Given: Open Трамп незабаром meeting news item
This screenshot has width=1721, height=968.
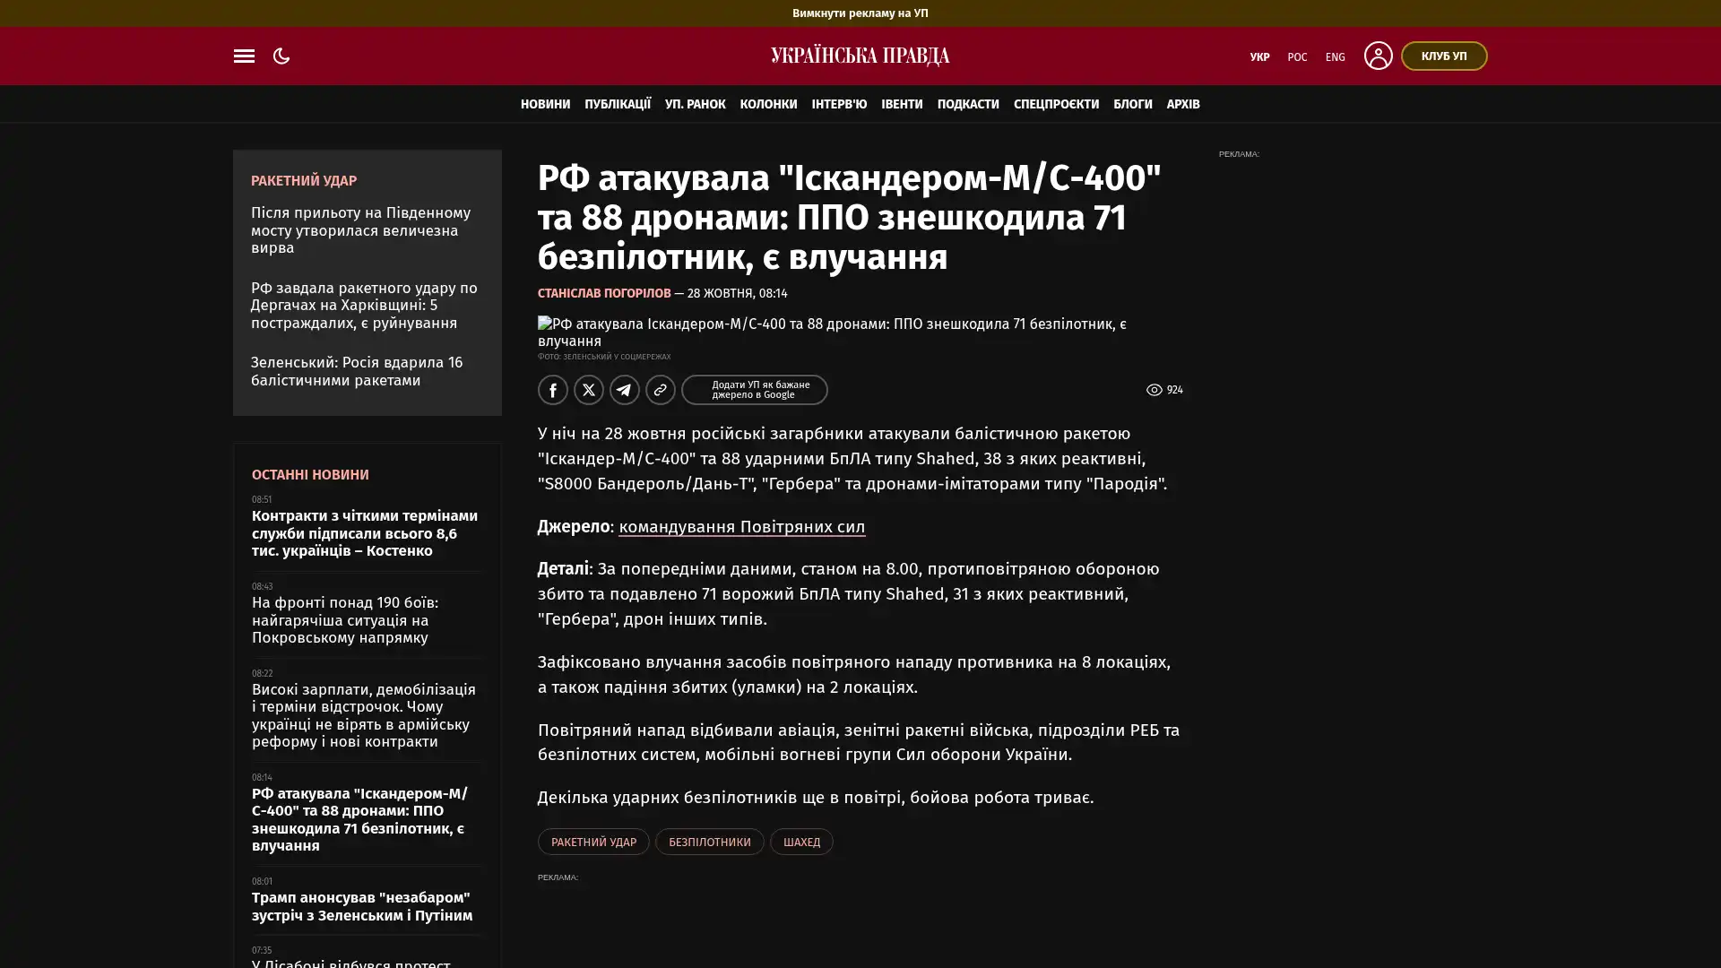Looking at the screenshot, I should click(x=362, y=906).
